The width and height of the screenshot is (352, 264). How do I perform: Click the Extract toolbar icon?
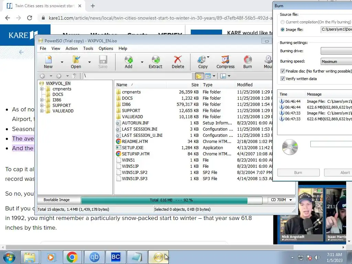click(x=155, y=62)
